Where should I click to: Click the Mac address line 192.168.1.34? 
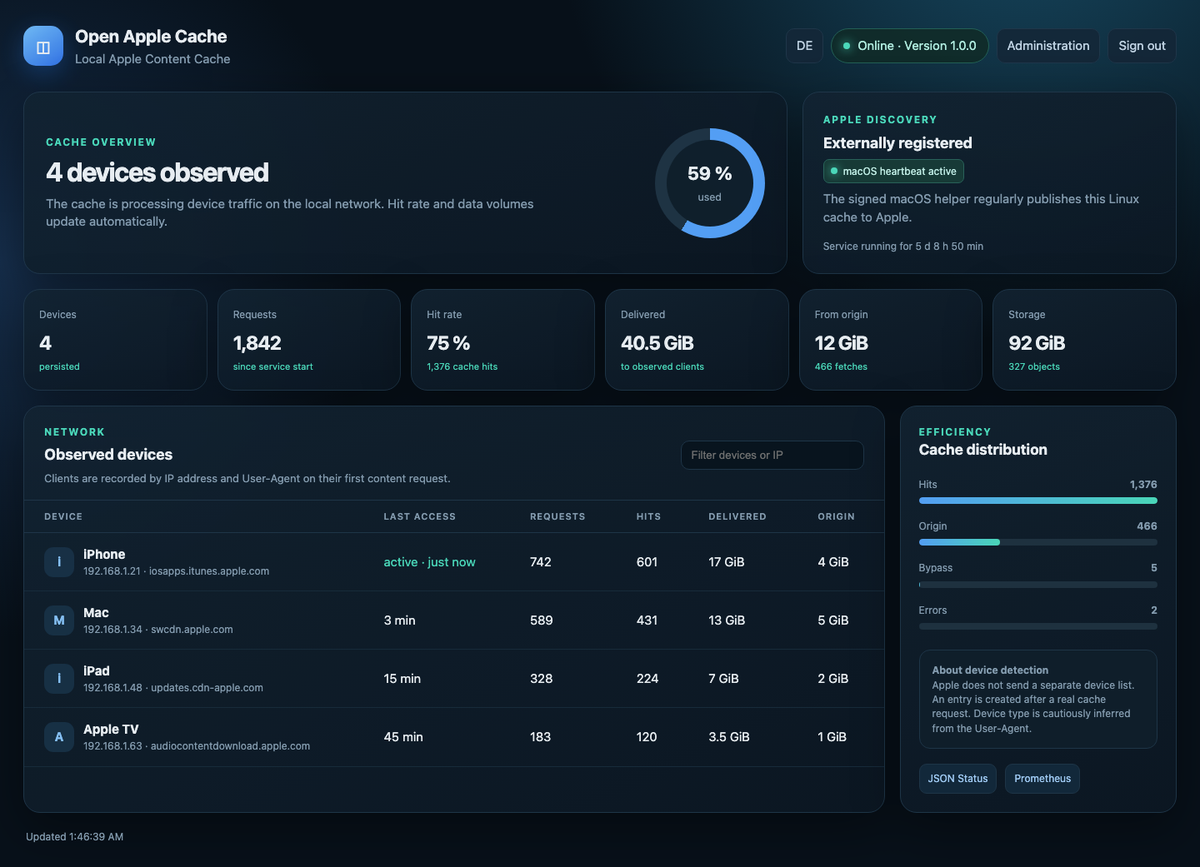(x=158, y=630)
